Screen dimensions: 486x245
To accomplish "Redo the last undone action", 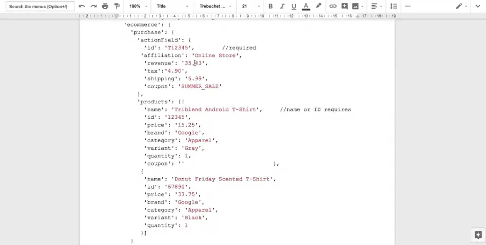I will coord(93,6).
